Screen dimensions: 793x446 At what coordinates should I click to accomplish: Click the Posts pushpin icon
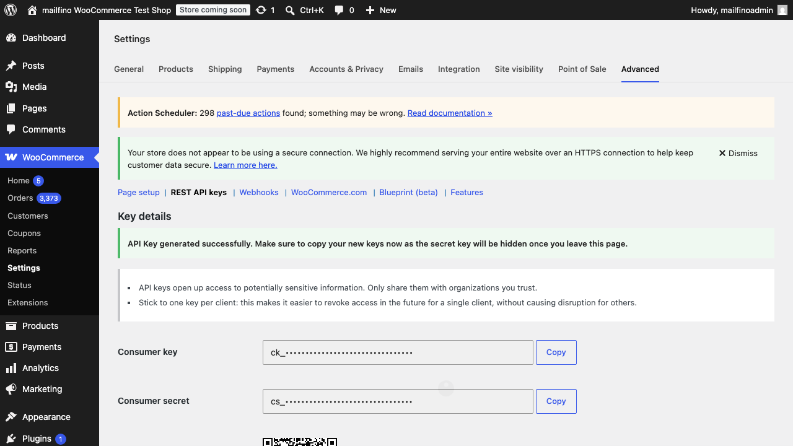coord(11,66)
